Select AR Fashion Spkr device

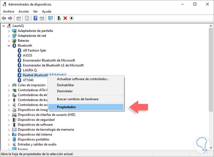[35, 50]
